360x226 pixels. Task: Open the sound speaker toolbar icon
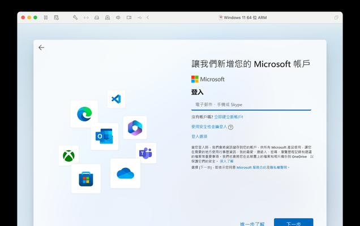118,18
